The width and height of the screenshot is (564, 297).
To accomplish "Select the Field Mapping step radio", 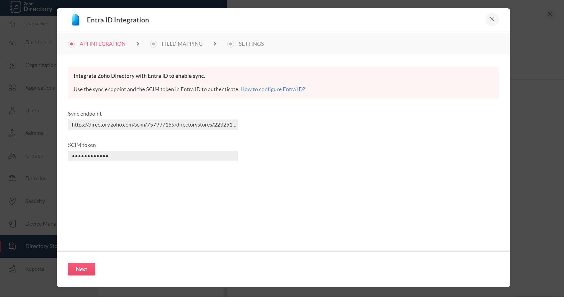I will point(153,44).
